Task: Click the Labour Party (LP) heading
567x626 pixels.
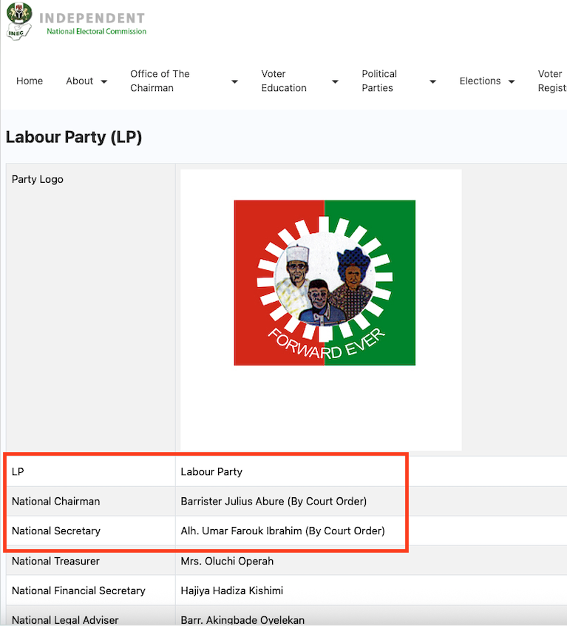Action: pyautogui.click(x=74, y=138)
